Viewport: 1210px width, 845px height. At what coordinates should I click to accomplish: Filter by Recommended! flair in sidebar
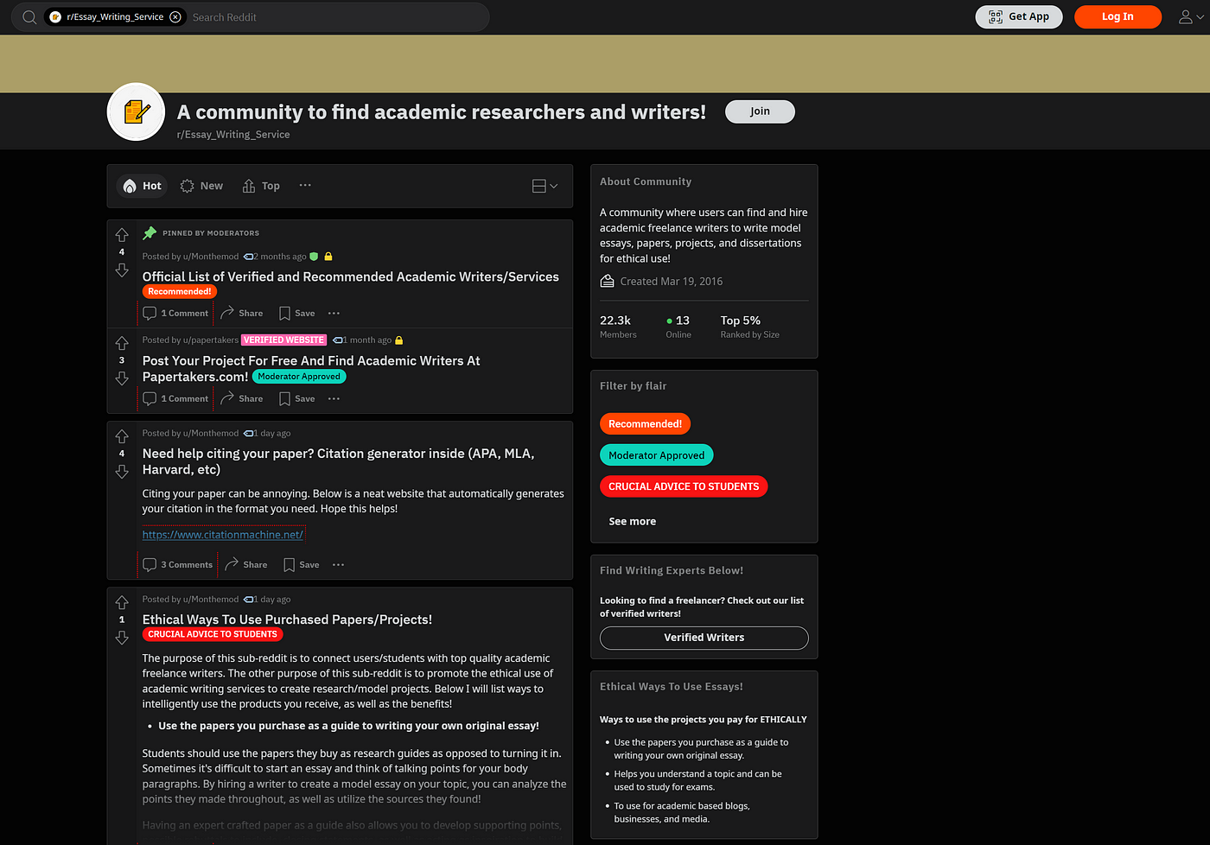pyautogui.click(x=645, y=424)
